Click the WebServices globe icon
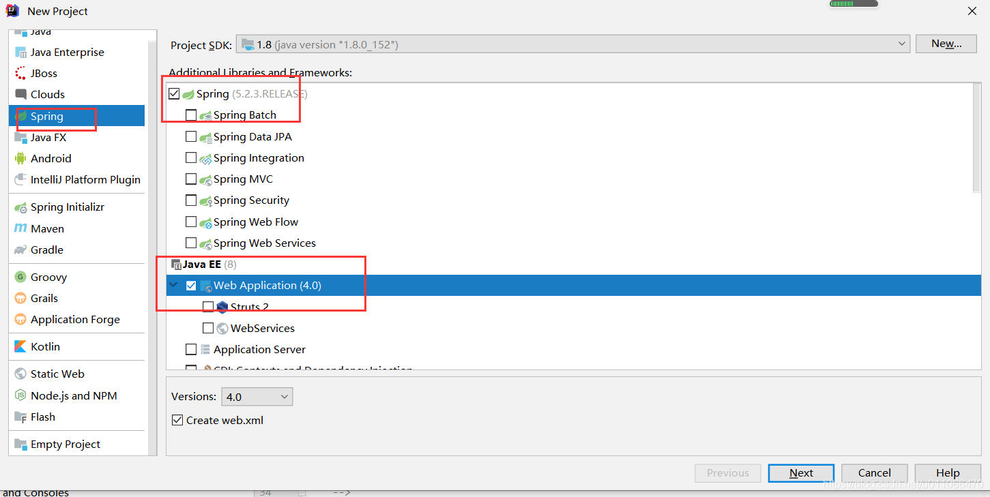 click(x=222, y=329)
